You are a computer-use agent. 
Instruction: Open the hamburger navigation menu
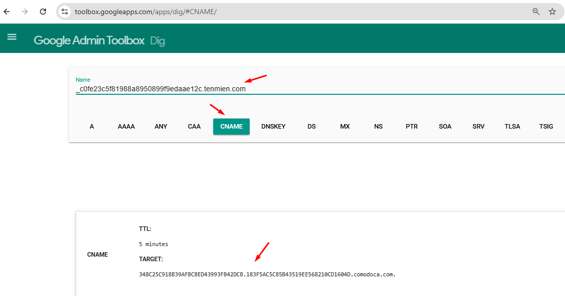12,37
